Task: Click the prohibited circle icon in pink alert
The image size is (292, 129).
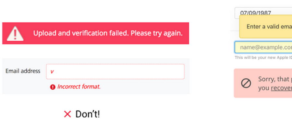Action: 246,83
